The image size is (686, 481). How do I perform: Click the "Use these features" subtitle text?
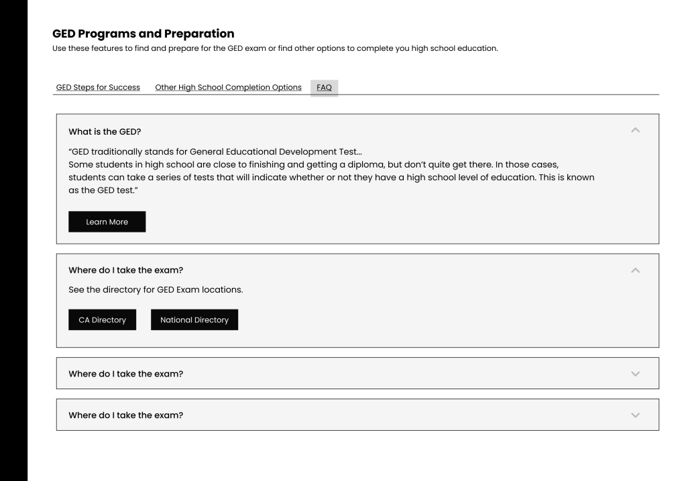tap(274, 48)
